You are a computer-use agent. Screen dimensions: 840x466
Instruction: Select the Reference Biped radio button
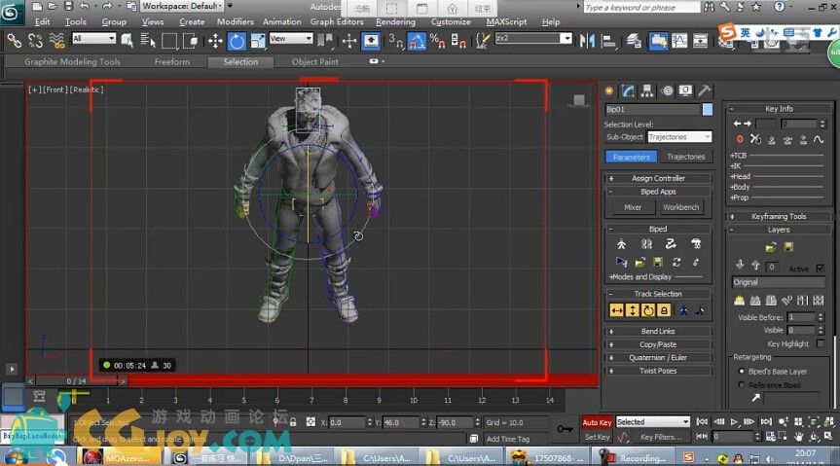tap(742, 385)
